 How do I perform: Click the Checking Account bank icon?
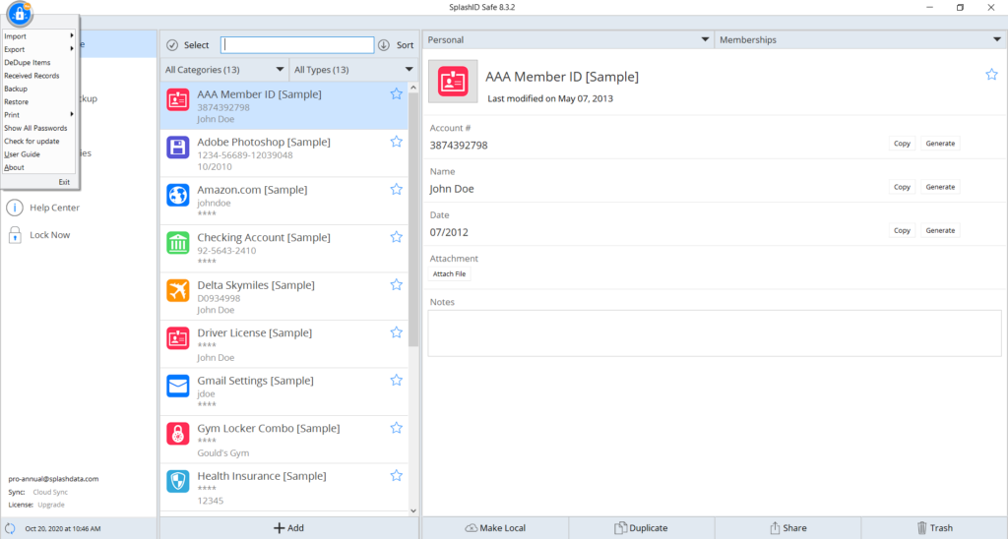[178, 243]
